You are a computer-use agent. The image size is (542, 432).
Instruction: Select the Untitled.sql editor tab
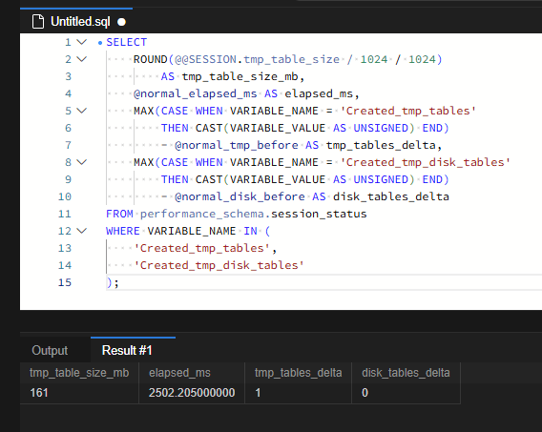pyautogui.click(x=76, y=21)
